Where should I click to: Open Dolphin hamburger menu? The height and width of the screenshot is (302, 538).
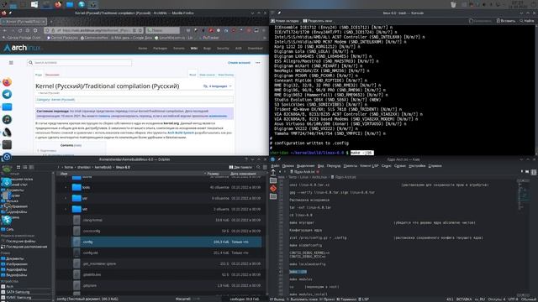265,167
